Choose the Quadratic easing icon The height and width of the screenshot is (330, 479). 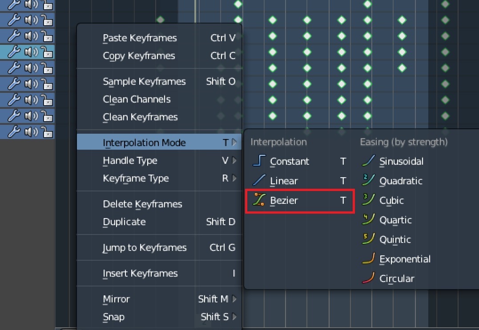pyautogui.click(x=368, y=180)
